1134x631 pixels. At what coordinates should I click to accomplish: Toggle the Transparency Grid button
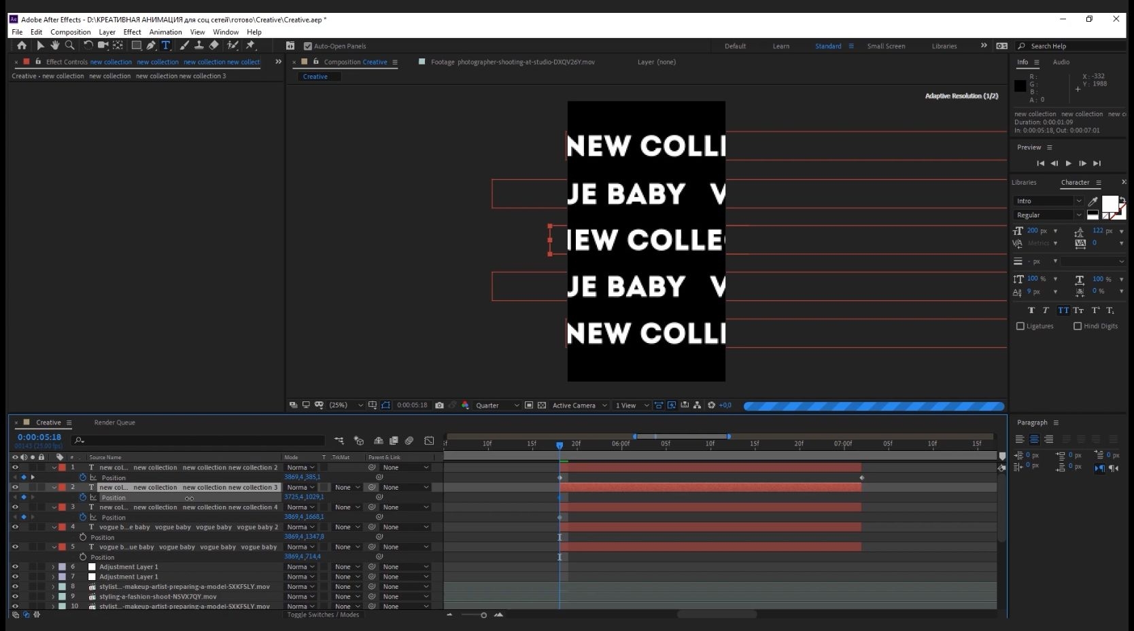[542, 405]
